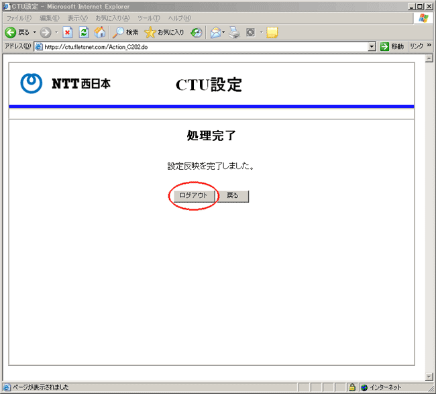
Task: Open the ファイル(F) menu
Action: [19, 18]
